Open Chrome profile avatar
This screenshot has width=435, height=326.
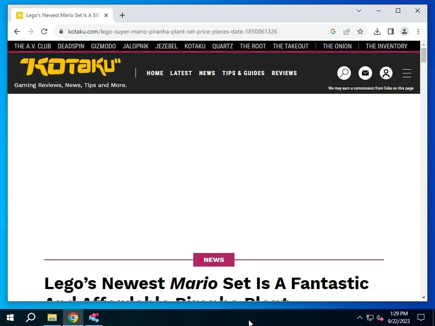pos(404,31)
